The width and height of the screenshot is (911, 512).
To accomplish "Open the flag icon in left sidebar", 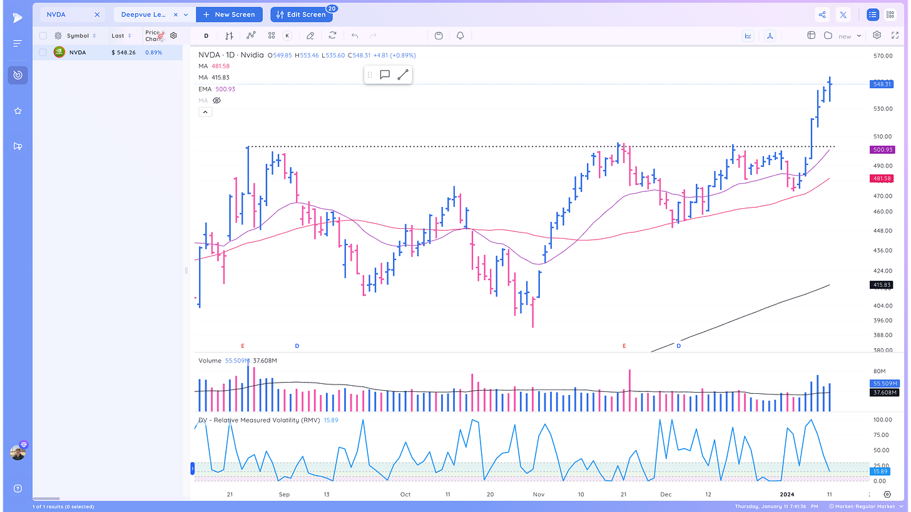I will click(18, 146).
